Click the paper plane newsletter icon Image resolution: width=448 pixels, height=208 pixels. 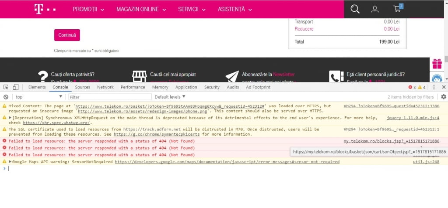pos(232,76)
